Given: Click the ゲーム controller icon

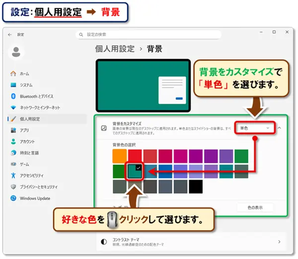Looking at the screenshot, I should [13, 164].
